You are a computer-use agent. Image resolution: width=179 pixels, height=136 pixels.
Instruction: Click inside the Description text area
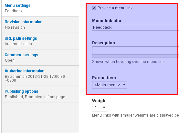tap(135, 50)
